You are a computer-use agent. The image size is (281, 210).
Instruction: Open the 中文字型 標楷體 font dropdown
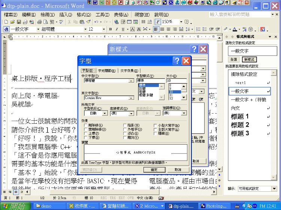coord(132,81)
